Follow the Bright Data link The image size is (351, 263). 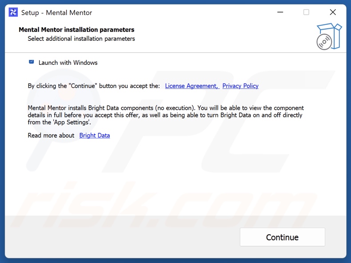coord(95,135)
